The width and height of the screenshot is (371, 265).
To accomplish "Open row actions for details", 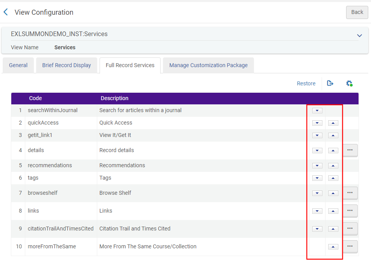I will [x=350, y=150].
